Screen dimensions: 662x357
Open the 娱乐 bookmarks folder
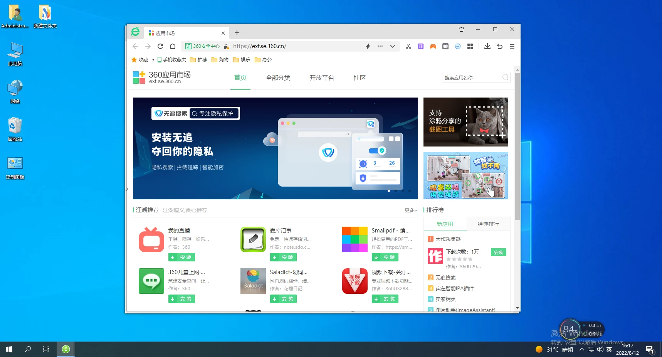coord(242,60)
